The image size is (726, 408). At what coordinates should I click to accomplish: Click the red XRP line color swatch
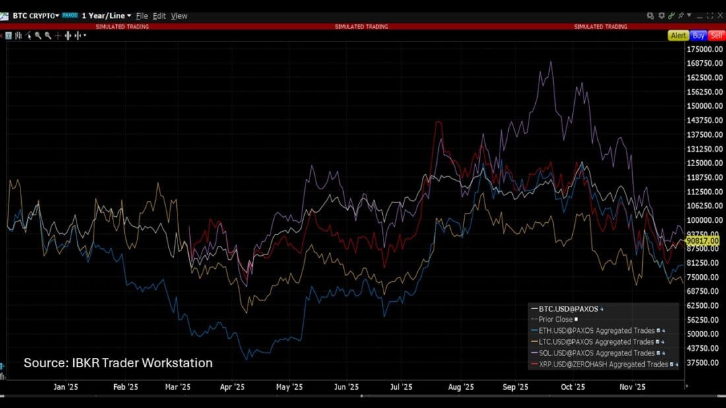534,364
